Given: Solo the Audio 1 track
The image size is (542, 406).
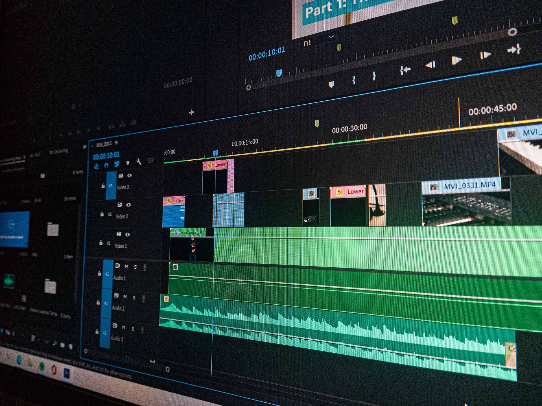Looking at the screenshot, I should [135, 267].
